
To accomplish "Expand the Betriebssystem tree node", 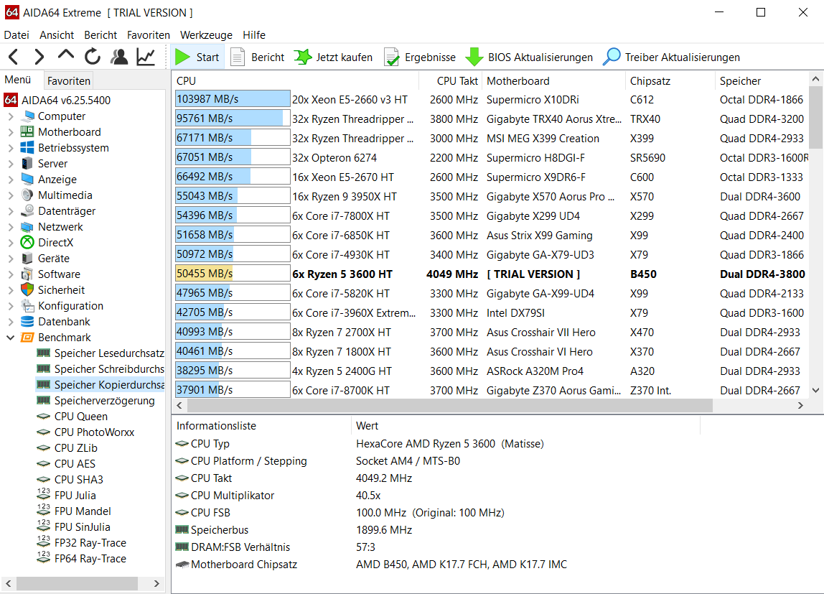I will (11, 148).
